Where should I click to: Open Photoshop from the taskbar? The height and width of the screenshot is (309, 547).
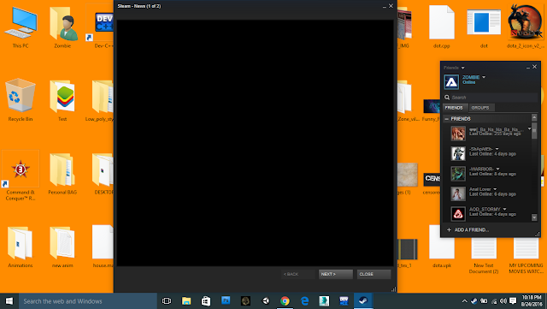click(226, 301)
